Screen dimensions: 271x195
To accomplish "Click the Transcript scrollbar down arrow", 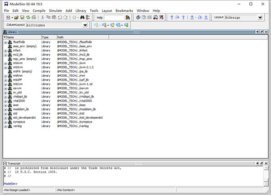I will [266, 184].
